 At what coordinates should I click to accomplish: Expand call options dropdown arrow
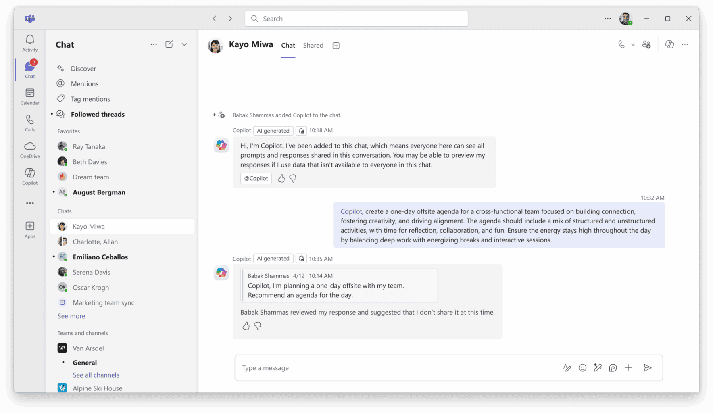pyautogui.click(x=633, y=45)
